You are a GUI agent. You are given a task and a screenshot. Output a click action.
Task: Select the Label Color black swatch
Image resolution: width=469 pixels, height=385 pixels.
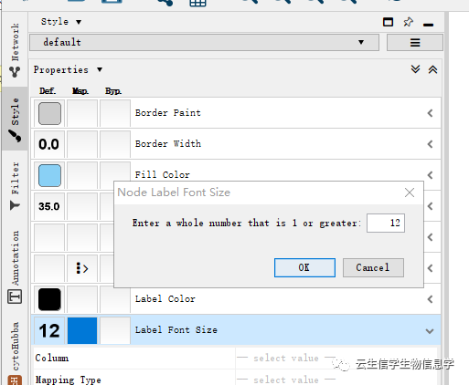coord(49,299)
